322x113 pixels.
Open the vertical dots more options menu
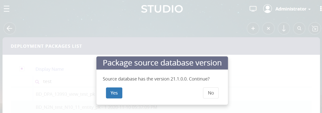point(320,9)
